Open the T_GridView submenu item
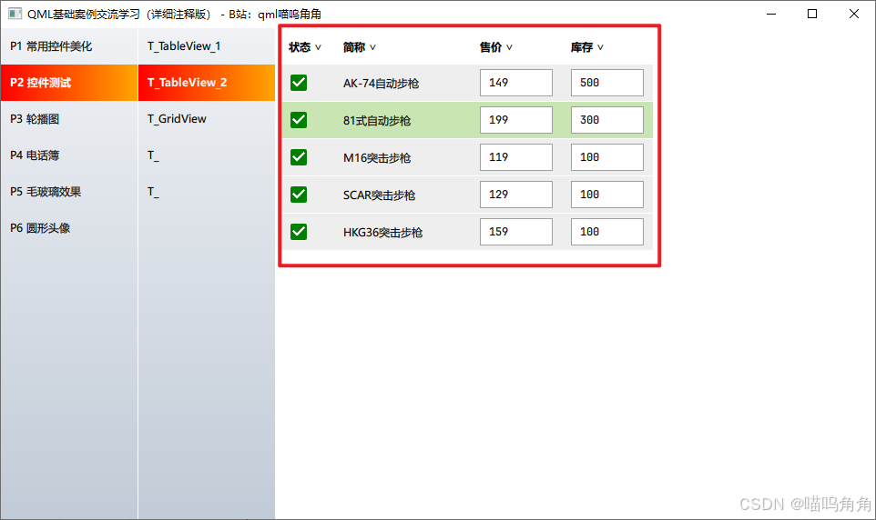 pyautogui.click(x=207, y=119)
